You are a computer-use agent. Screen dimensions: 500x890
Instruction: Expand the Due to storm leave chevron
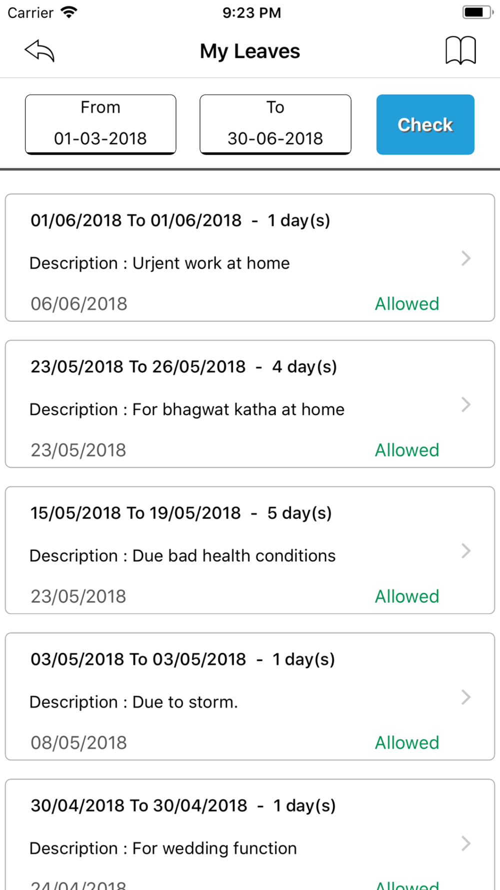click(466, 697)
